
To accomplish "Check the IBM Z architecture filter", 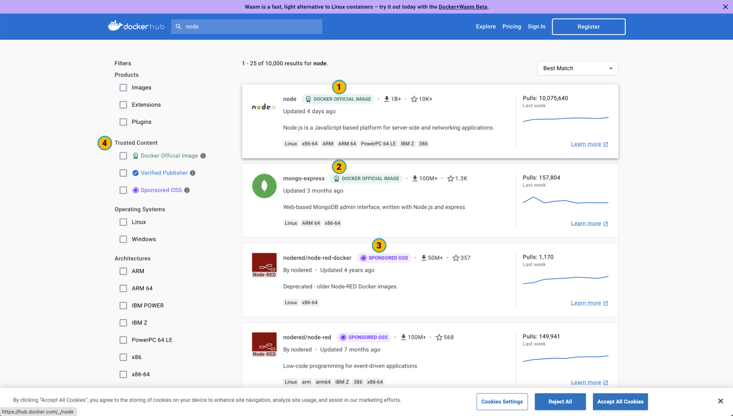I will 123,323.
